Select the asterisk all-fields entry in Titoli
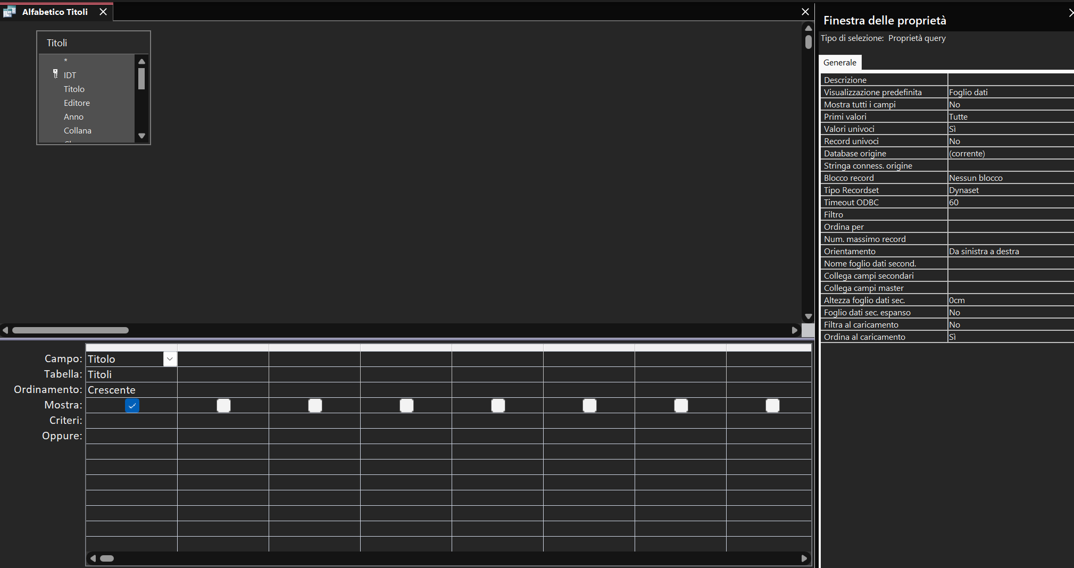This screenshot has width=1074, height=568. 65,61
